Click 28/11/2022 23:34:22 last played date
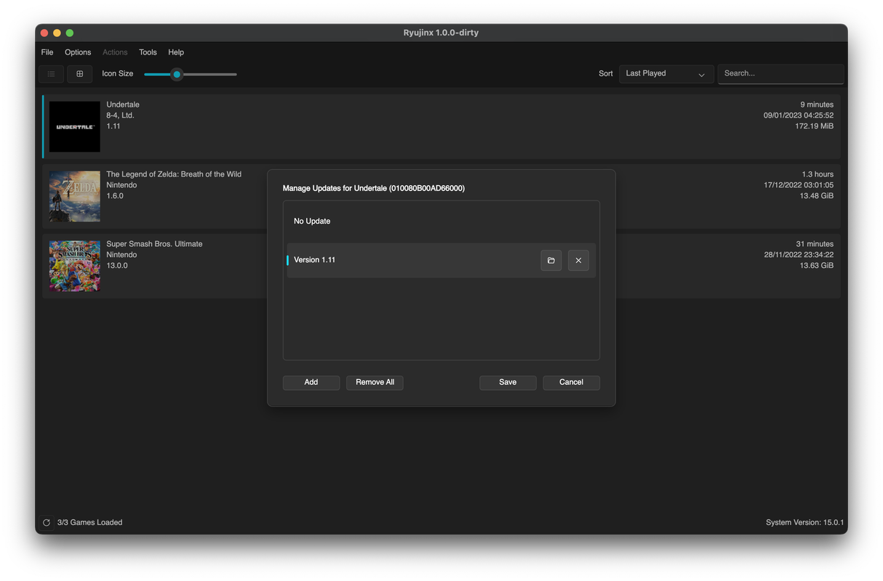 798,255
